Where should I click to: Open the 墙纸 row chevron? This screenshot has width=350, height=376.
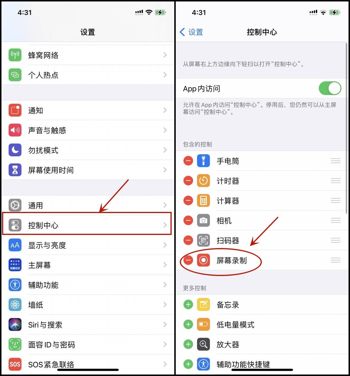coord(165,305)
